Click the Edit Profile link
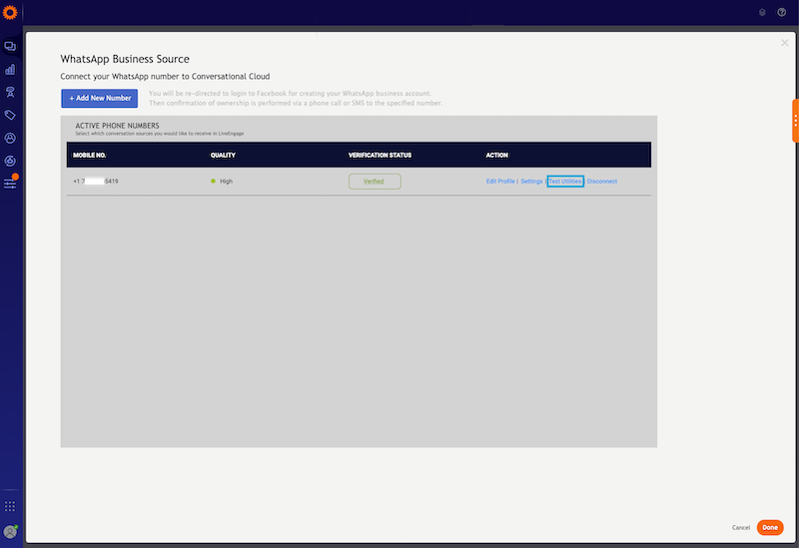 (x=500, y=182)
